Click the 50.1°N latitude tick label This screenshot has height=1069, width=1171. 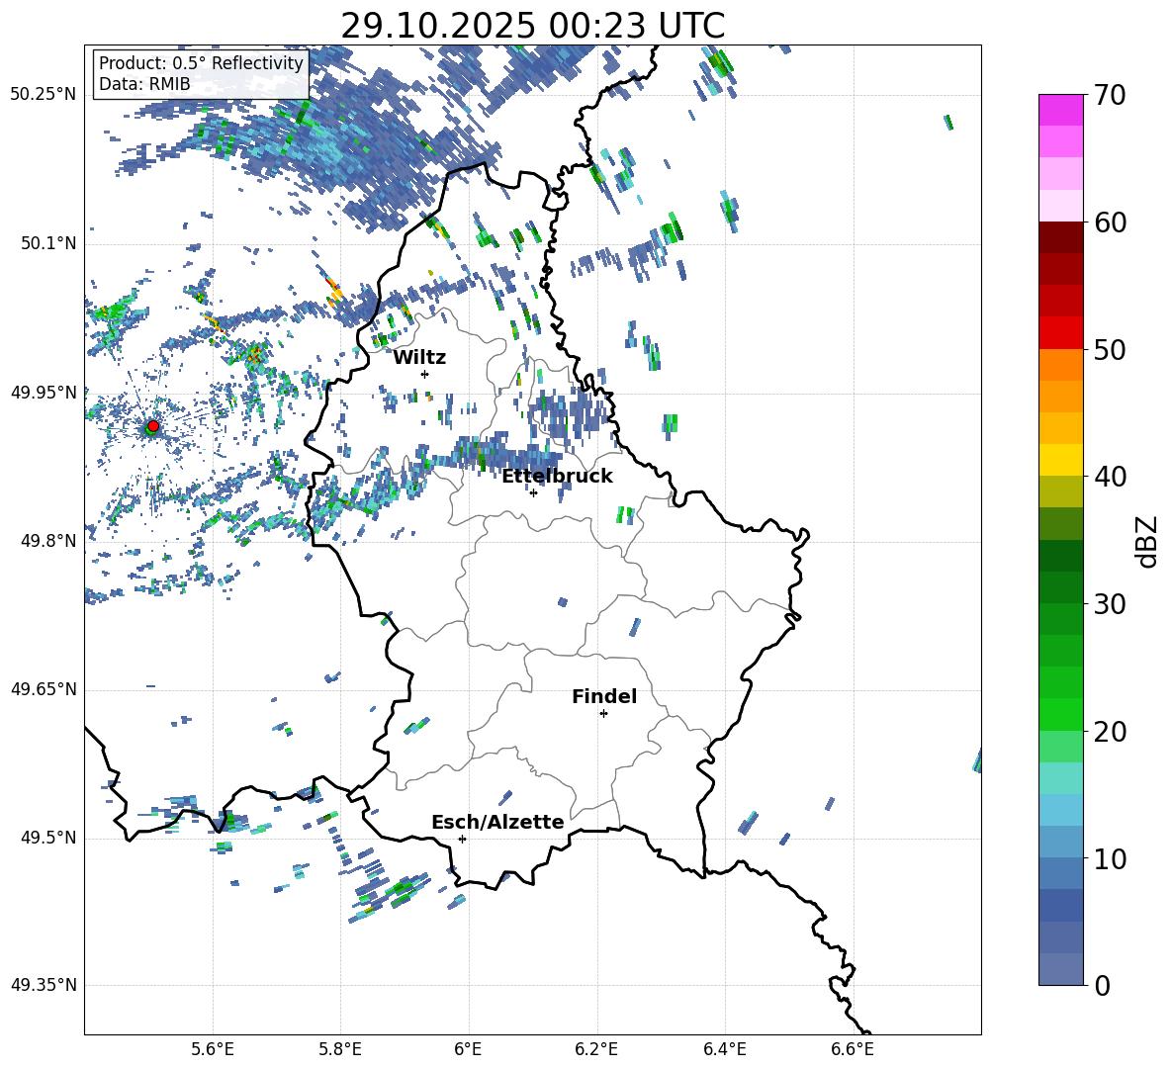coord(48,244)
